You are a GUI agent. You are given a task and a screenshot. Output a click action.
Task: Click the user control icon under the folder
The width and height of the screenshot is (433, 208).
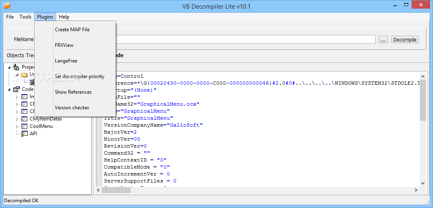[32, 82]
